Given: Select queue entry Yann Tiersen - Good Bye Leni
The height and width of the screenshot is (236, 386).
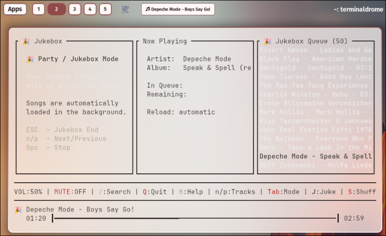Looking at the screenshot, I should 316,77.
